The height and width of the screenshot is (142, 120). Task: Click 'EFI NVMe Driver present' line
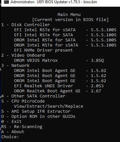[44, 50]
